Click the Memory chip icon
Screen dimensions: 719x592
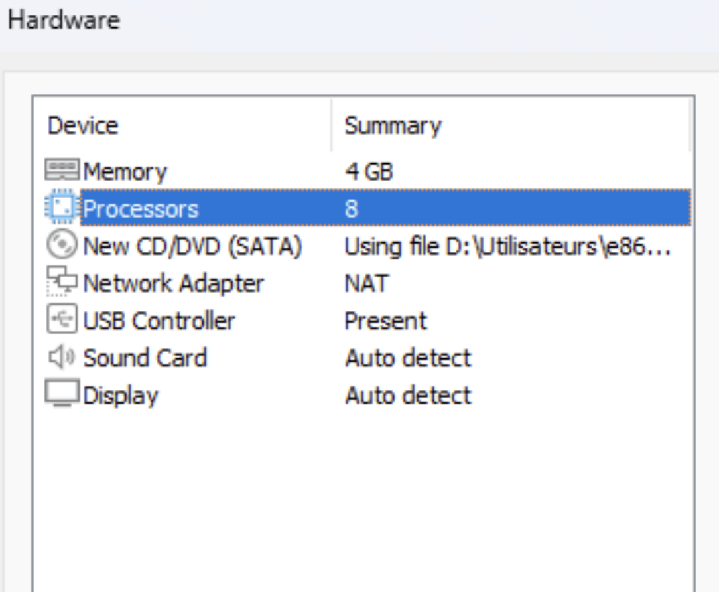coord(62,171)
